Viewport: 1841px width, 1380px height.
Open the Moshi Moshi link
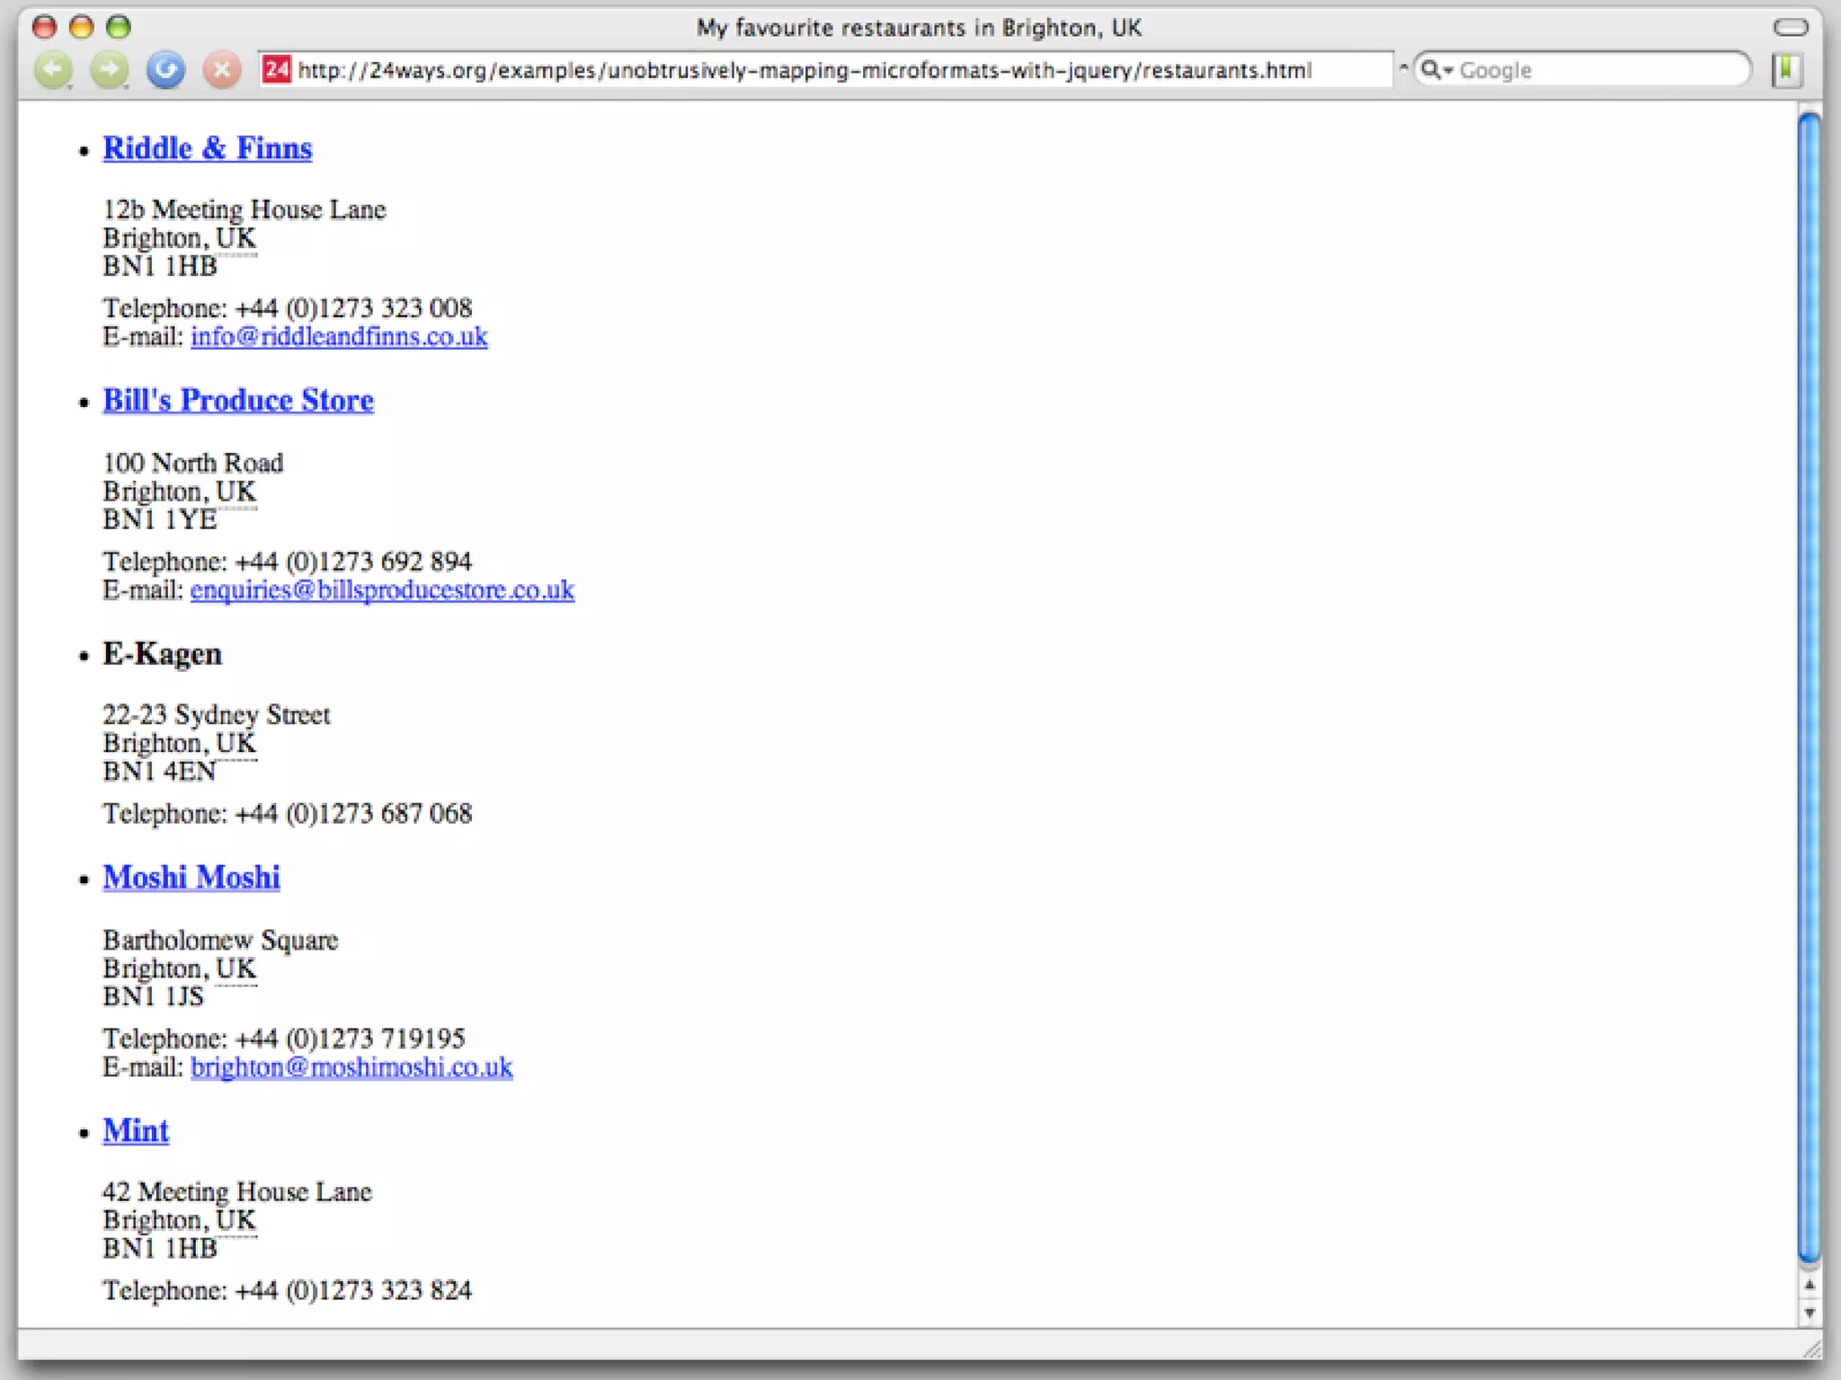tap(191, 878)
